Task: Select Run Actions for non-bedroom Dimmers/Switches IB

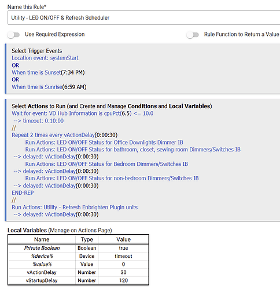Action: coord(112,178)
